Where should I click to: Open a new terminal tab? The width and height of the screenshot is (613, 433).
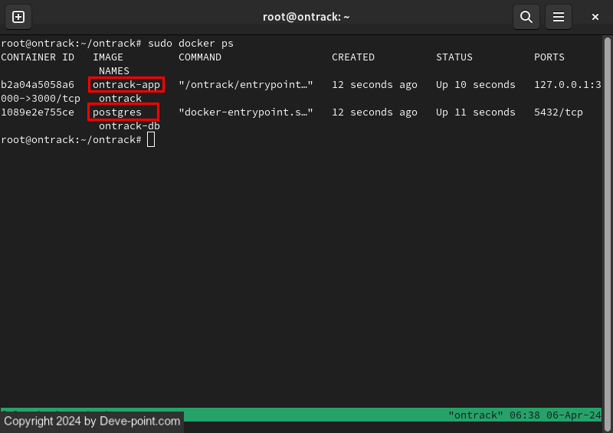[x=18, y=17]
